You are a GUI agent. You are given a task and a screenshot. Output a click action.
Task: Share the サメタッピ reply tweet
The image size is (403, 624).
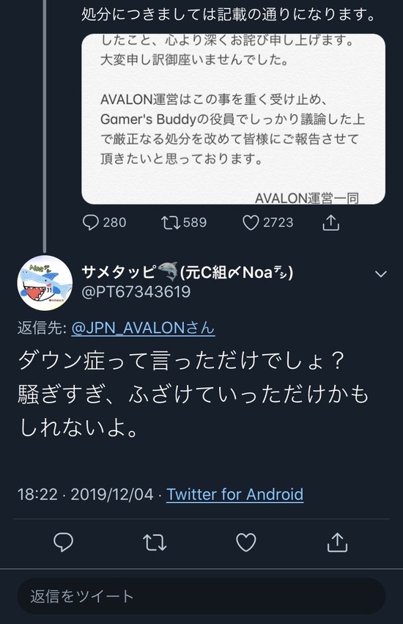pyautogui.click(x=337, y=542)
